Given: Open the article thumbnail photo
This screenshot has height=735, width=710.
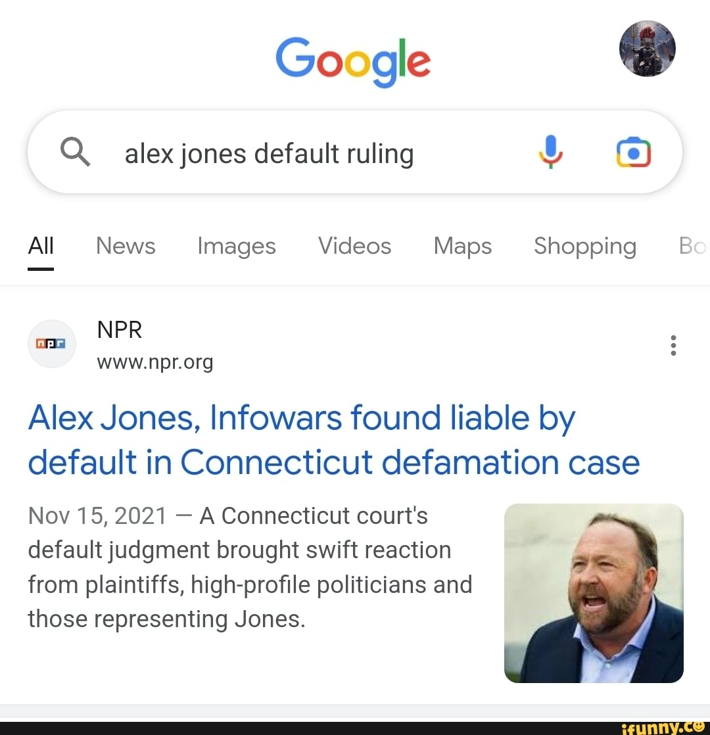Looking at the screenshot, I should (594, 593).
